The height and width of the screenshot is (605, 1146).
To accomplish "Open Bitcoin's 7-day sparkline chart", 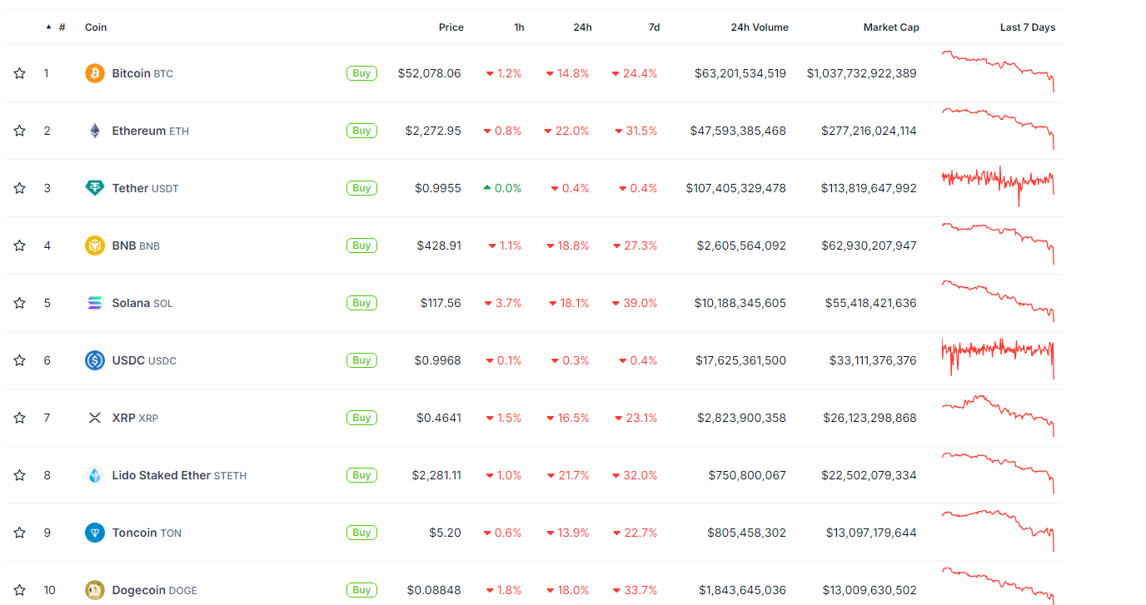I will [998, 71].
